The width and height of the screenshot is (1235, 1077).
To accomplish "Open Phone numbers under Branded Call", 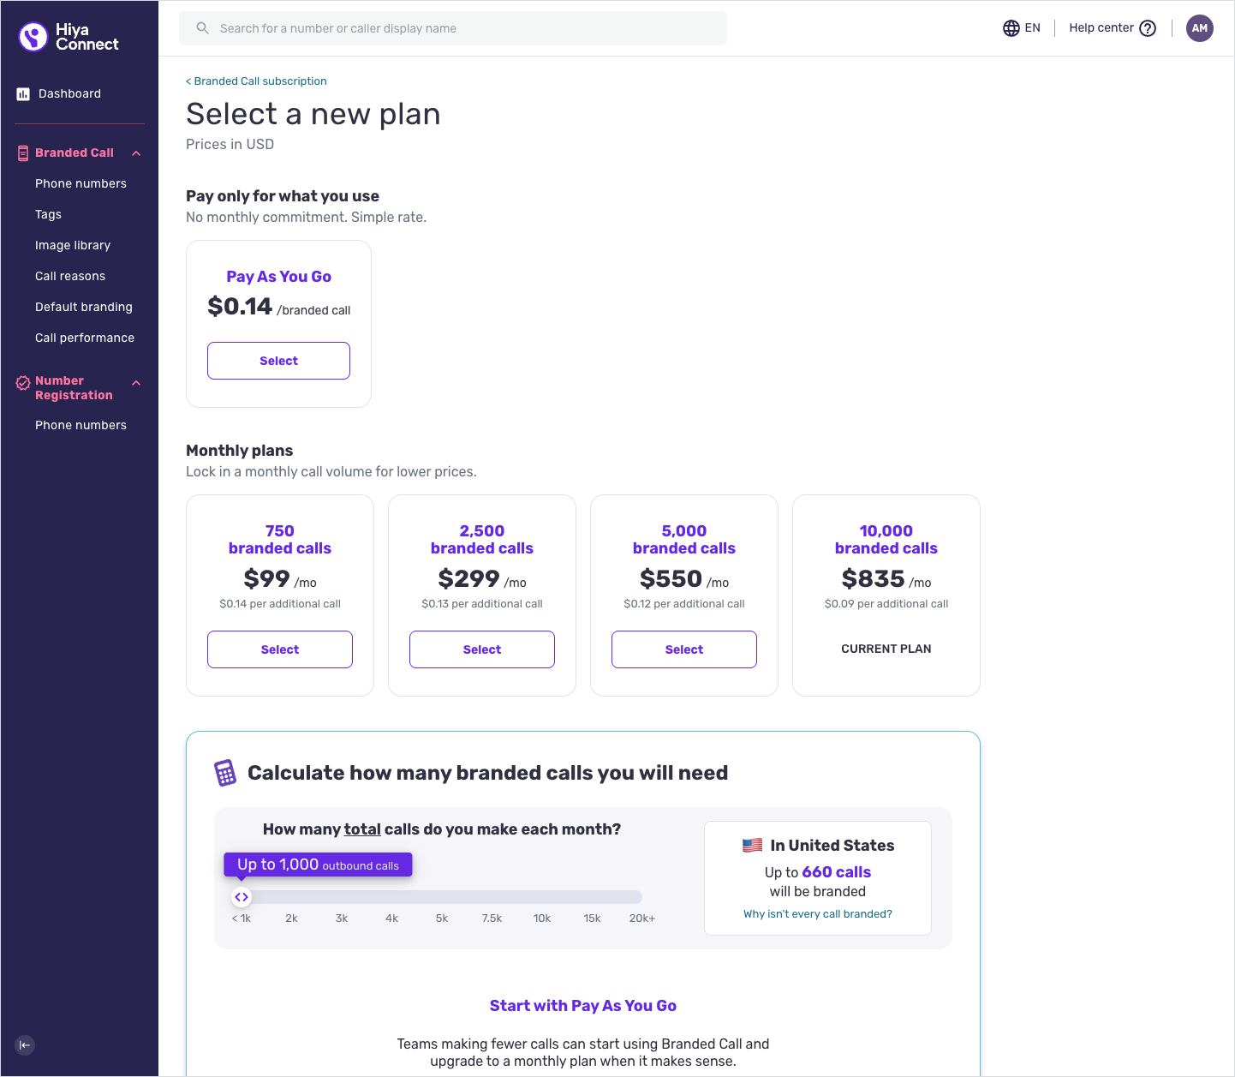I will pos(81,183).
